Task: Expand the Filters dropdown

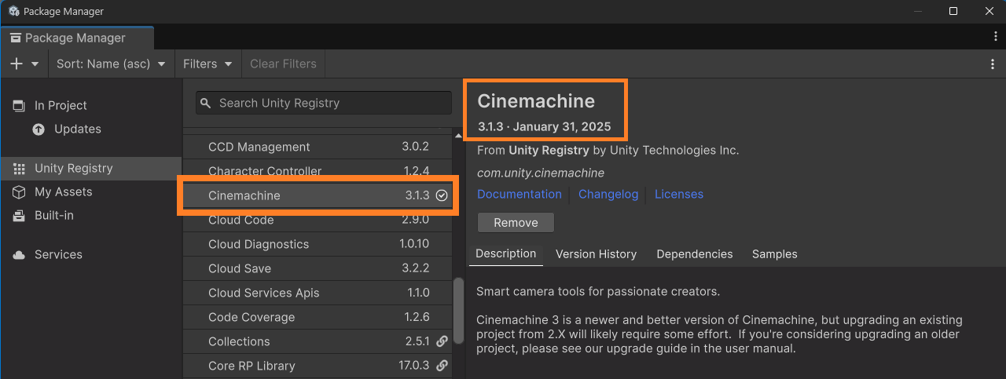Action: pos(207,64)
